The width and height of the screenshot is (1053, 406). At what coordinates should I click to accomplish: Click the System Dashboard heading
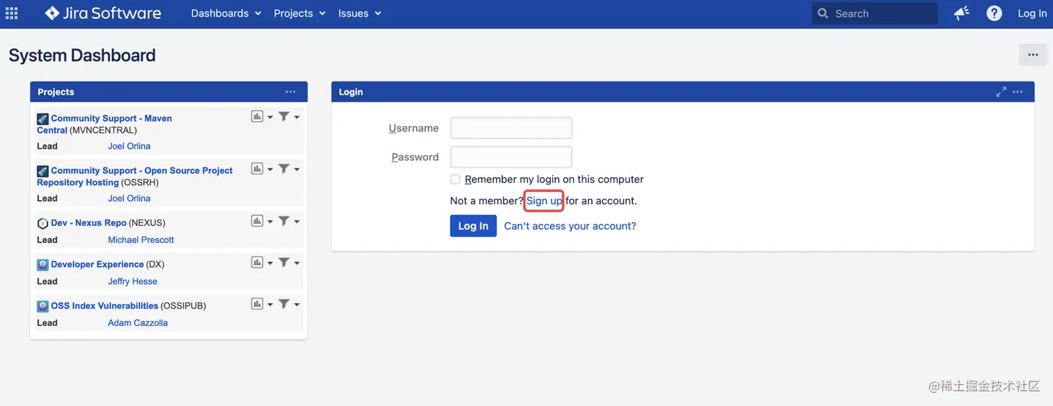click(82, 56)
